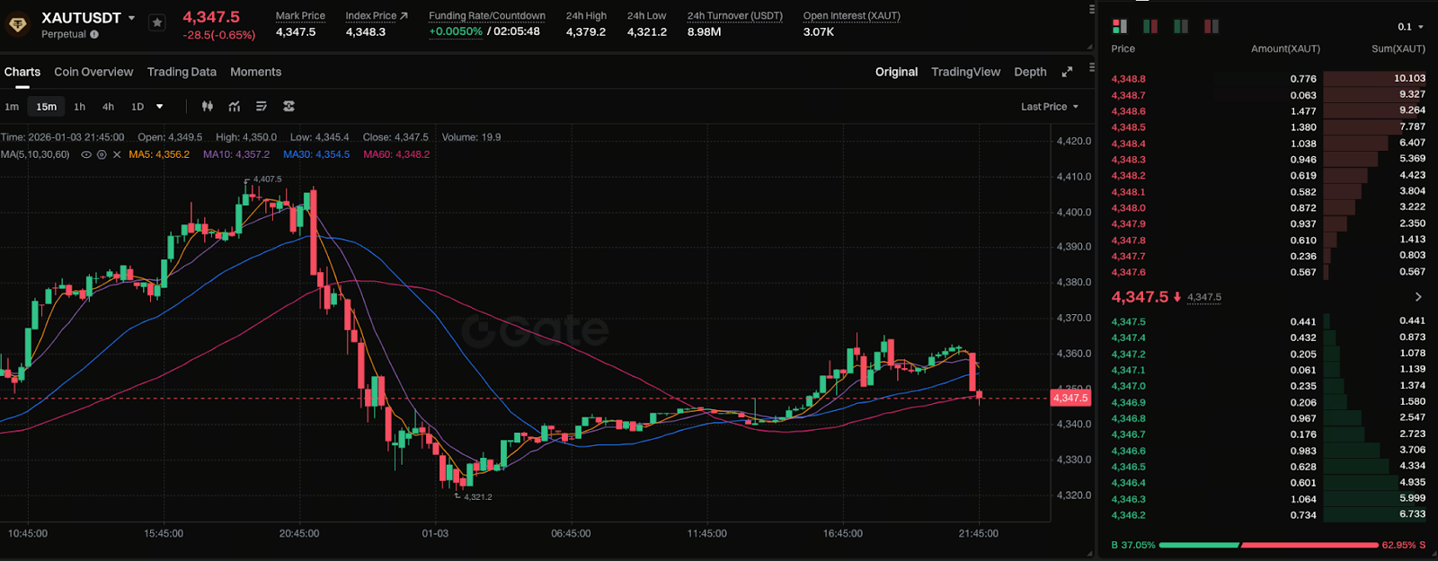The width and height of the screenshot is (1438, 561).
Task: Switch to the Moments tab
Action: (255, 72)
